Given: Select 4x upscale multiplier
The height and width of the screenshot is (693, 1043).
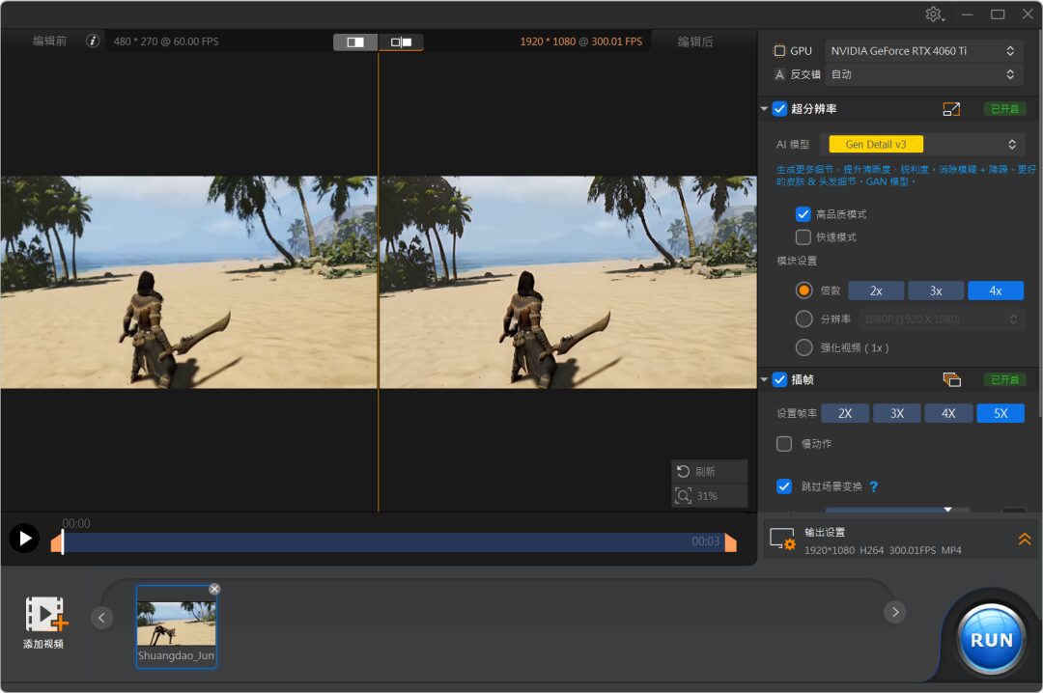Looking at the screenshot, I should 996,291.
